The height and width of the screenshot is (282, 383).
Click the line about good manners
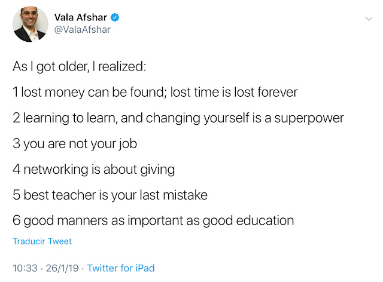pyautogui.click(x=153, y=220)
